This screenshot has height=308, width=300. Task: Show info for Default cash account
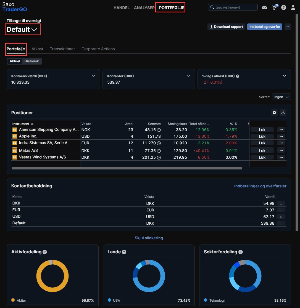281,223
